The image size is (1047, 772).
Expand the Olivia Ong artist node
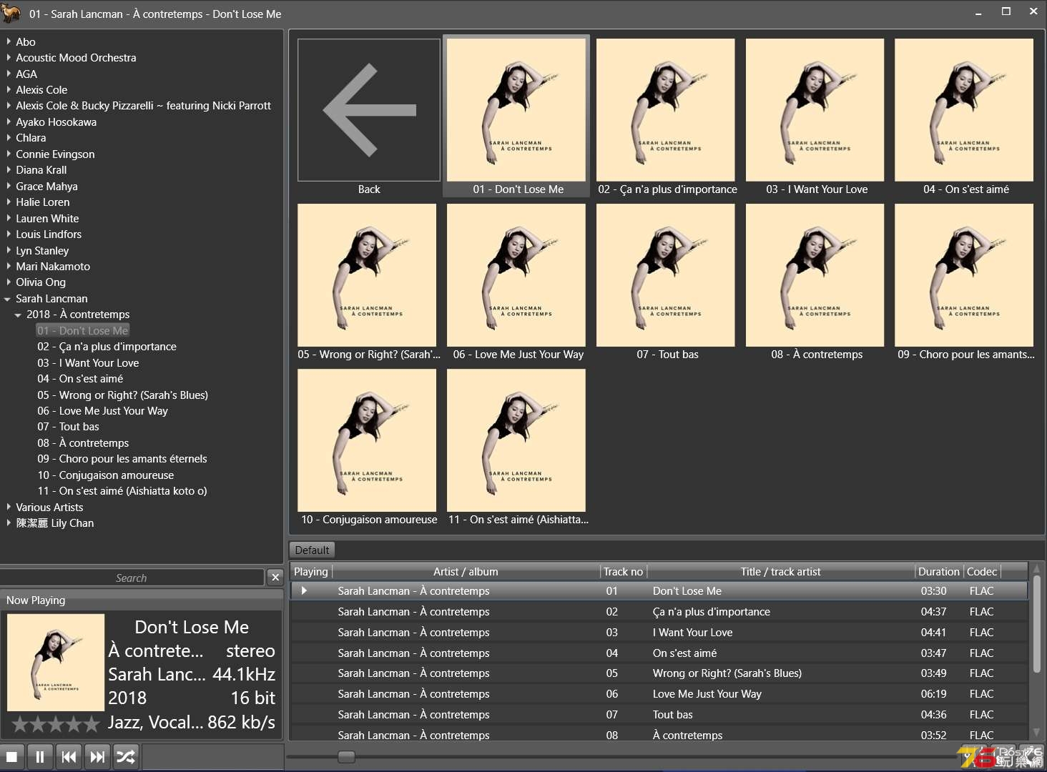[8, 282]
